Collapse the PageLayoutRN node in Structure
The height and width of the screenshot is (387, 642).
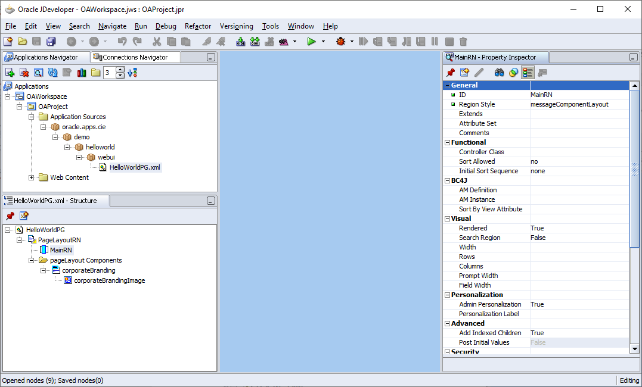click(19, 240)
